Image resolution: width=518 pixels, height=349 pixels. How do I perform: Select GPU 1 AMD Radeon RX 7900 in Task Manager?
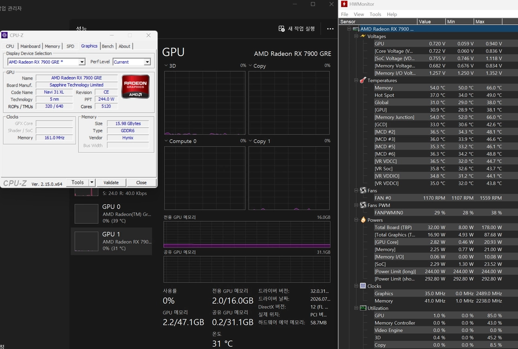[112, 241]
